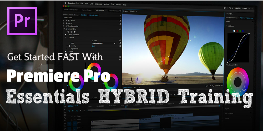The image size is (263, 131).
Task: Reset the Opacity effect
Action: tap(120, 24)
